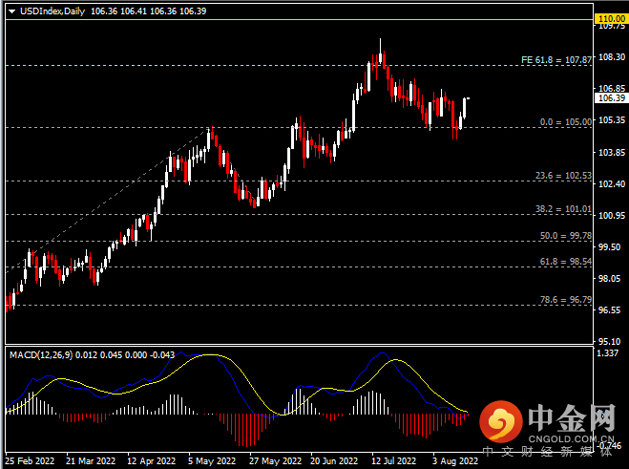The width and height of the screenshot is (629, 469).
Task: Select the 50.0 = 99.78 Fibonacci label
Action: tap(566, 236)
